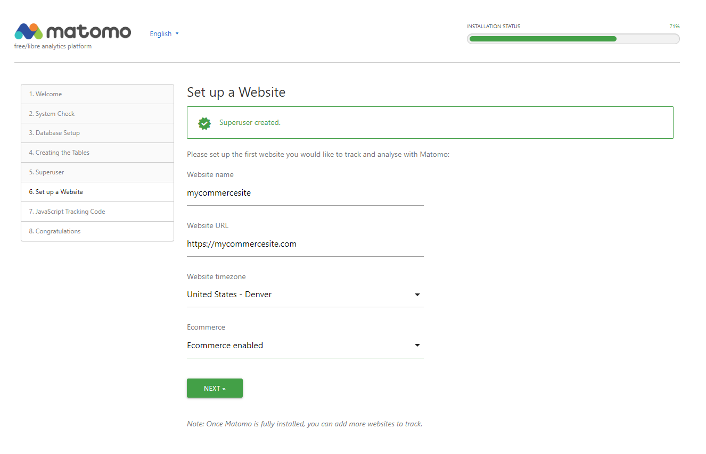Go to step 4. Creating the Tables
The height and width of the screenshot is (454, 706).
[97, 153]
